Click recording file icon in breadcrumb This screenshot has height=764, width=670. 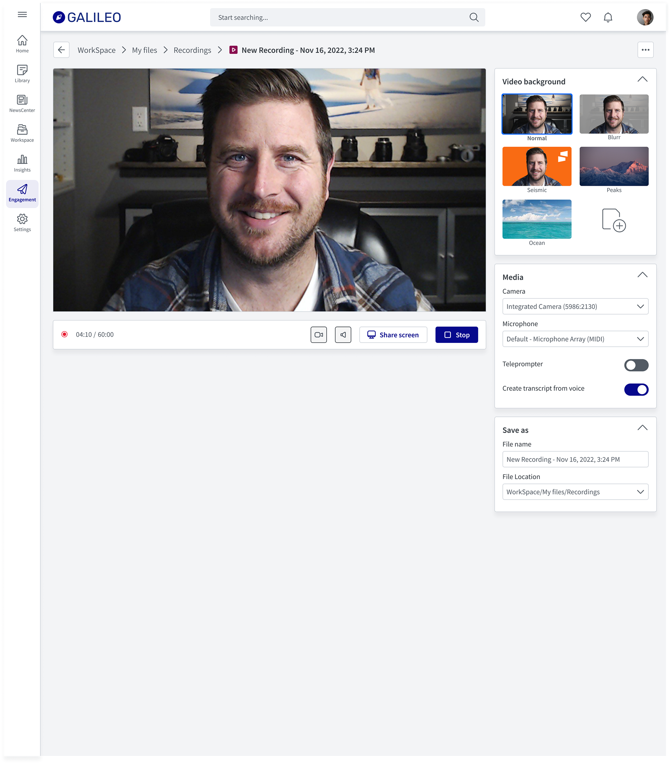[x=233, y=50]
